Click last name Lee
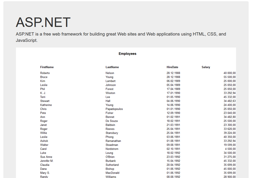 108,97
